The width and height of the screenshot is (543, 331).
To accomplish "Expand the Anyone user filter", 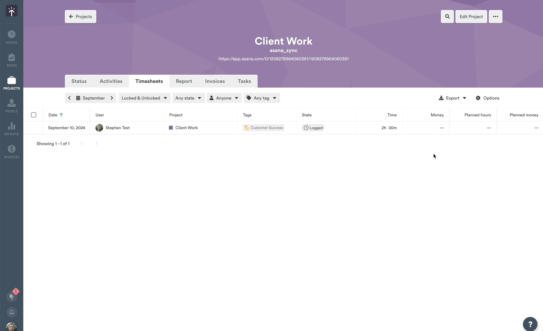I will [224, 98].
